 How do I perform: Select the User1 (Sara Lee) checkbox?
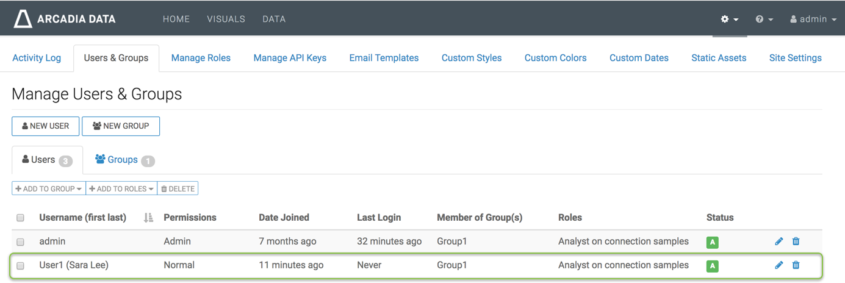click(20, 266)
